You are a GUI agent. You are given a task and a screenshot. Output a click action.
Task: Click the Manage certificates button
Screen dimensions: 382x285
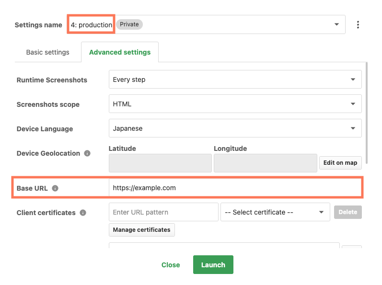(x=141, y=230)
